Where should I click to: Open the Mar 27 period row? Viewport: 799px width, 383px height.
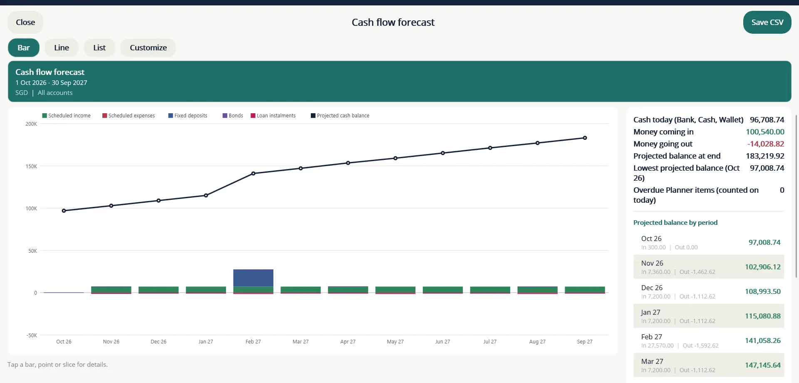(x=709, y=365)
